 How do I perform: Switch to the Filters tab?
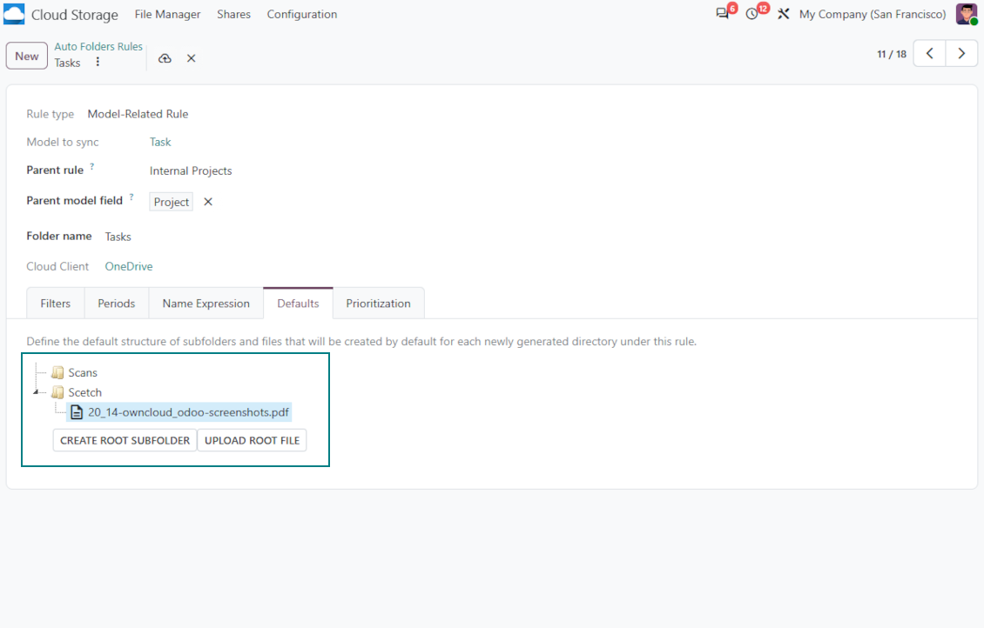click(x=55, y=304)
